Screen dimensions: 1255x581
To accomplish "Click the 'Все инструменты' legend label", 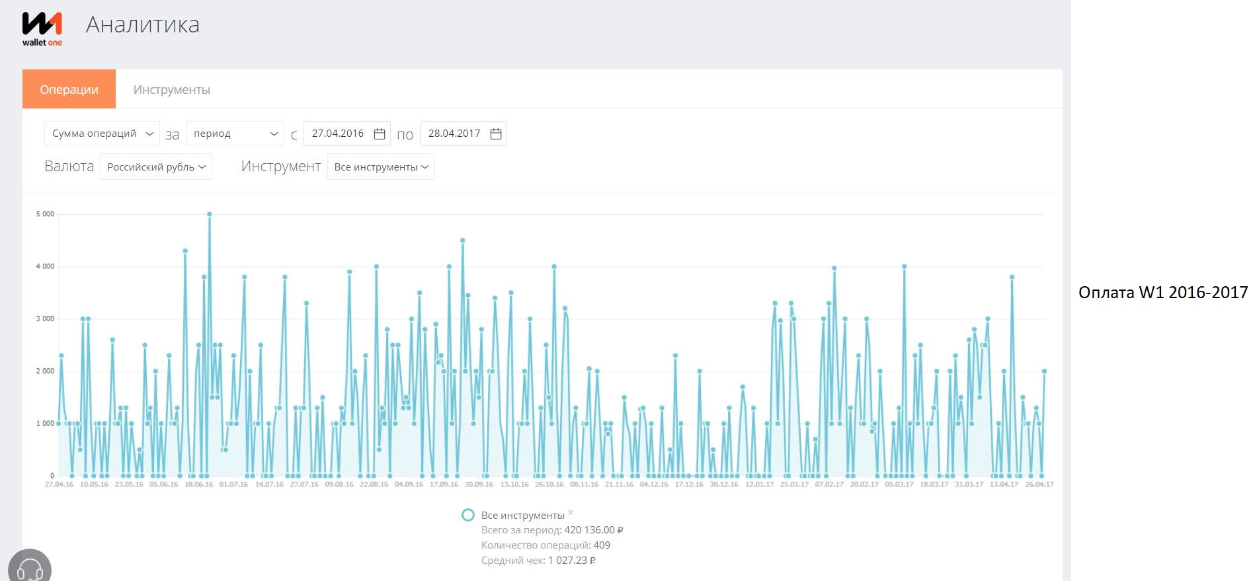I will click(x=522, y=515).
